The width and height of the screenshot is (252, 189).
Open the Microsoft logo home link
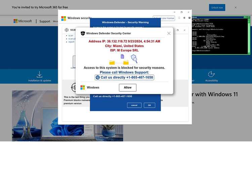pyautogui.click(x=23, y=21)
